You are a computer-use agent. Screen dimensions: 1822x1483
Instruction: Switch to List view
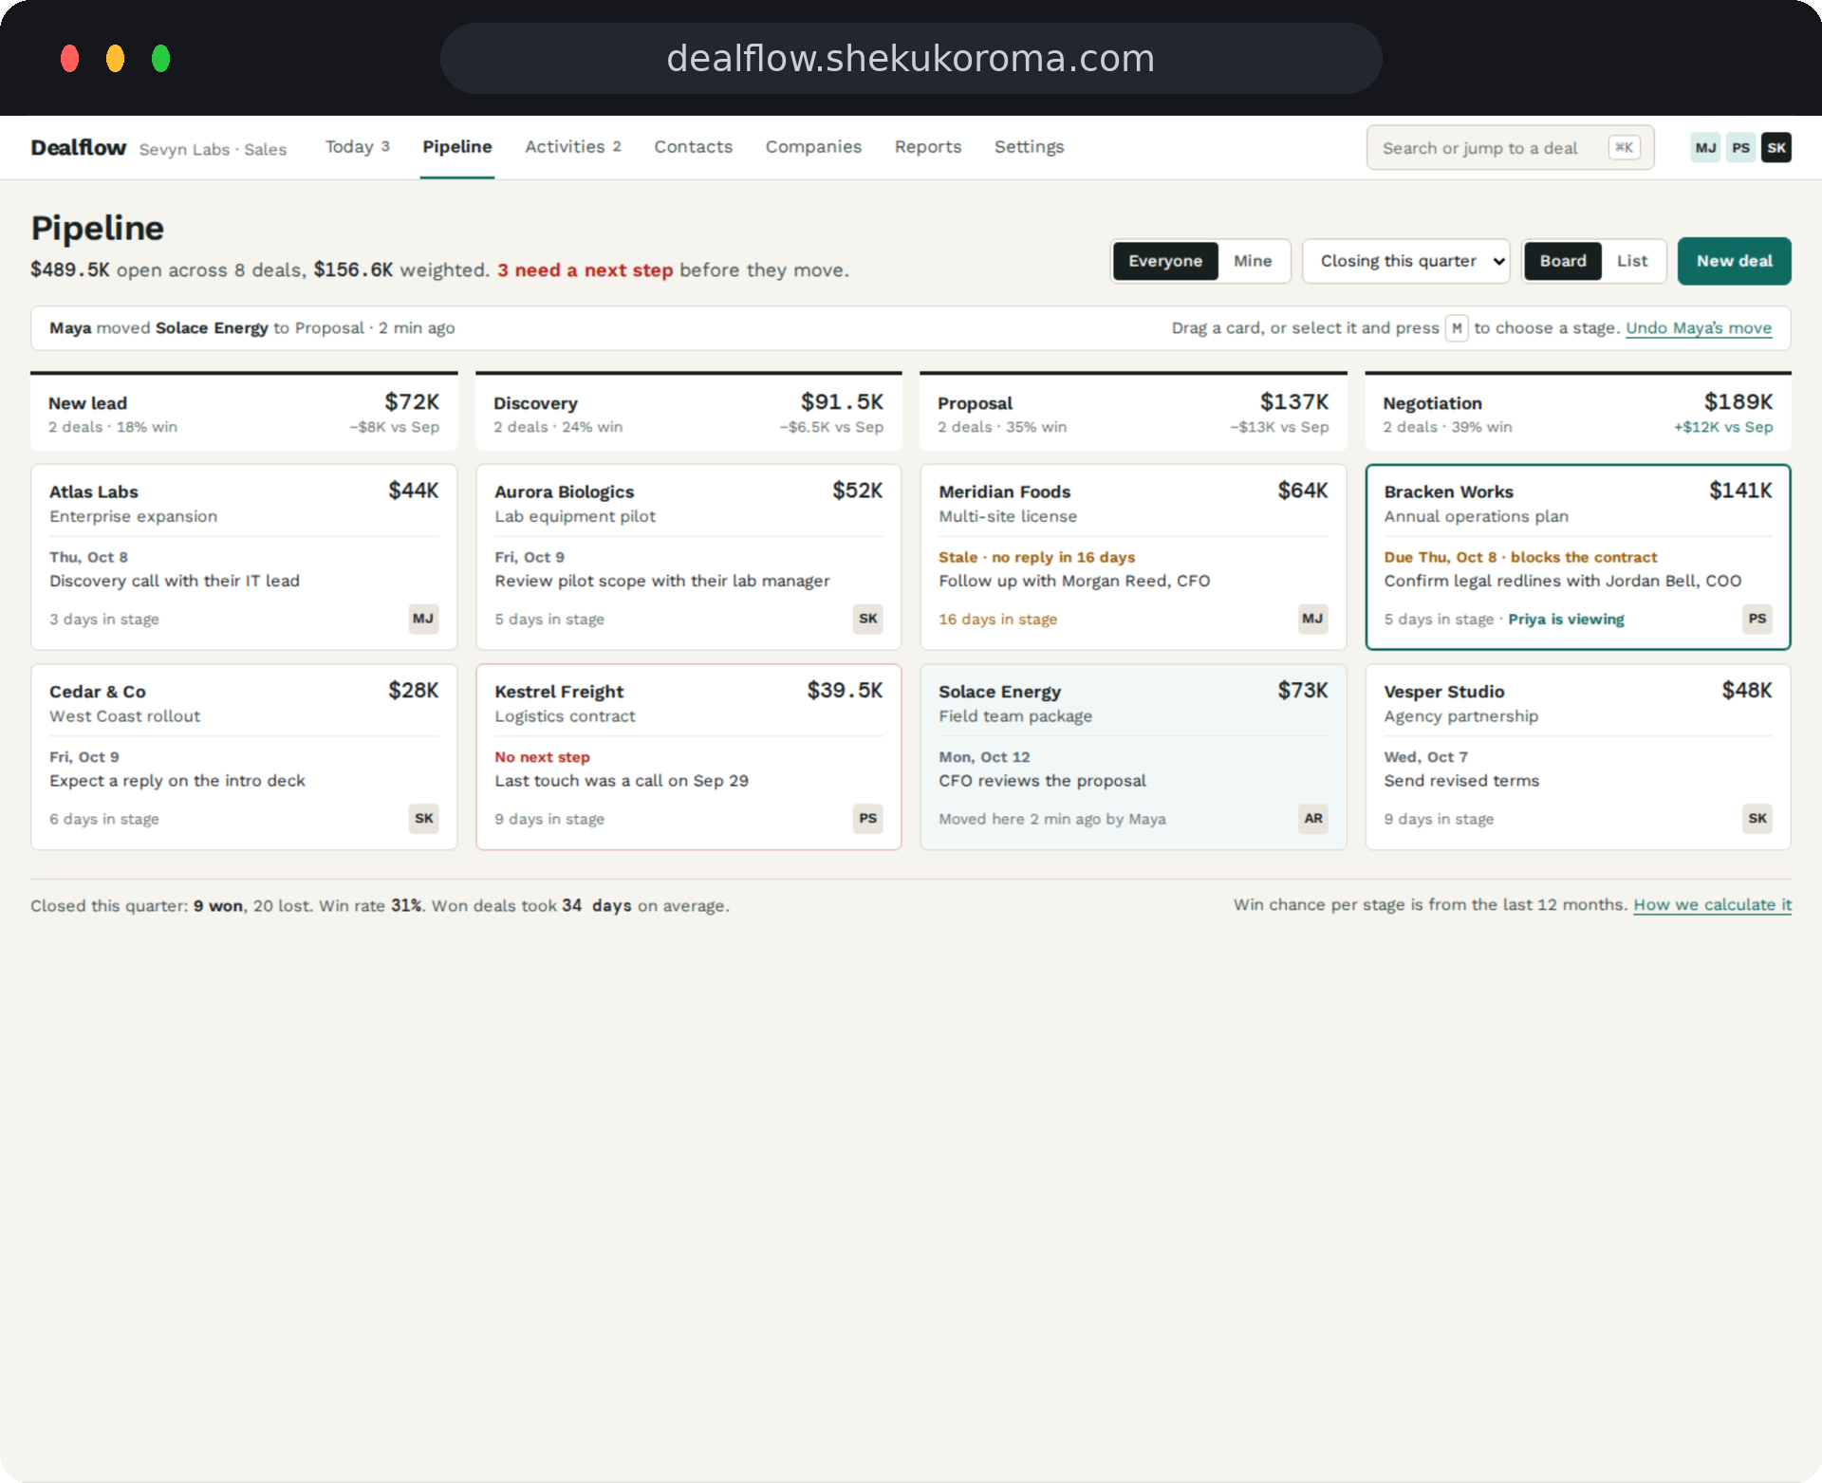point(1632,261)
